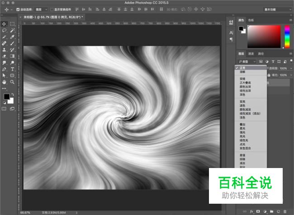Image resolution: width=294 pixels, height=215 pixels.
Task: Click the fx layer style icon
Action: tap(251, 211)
